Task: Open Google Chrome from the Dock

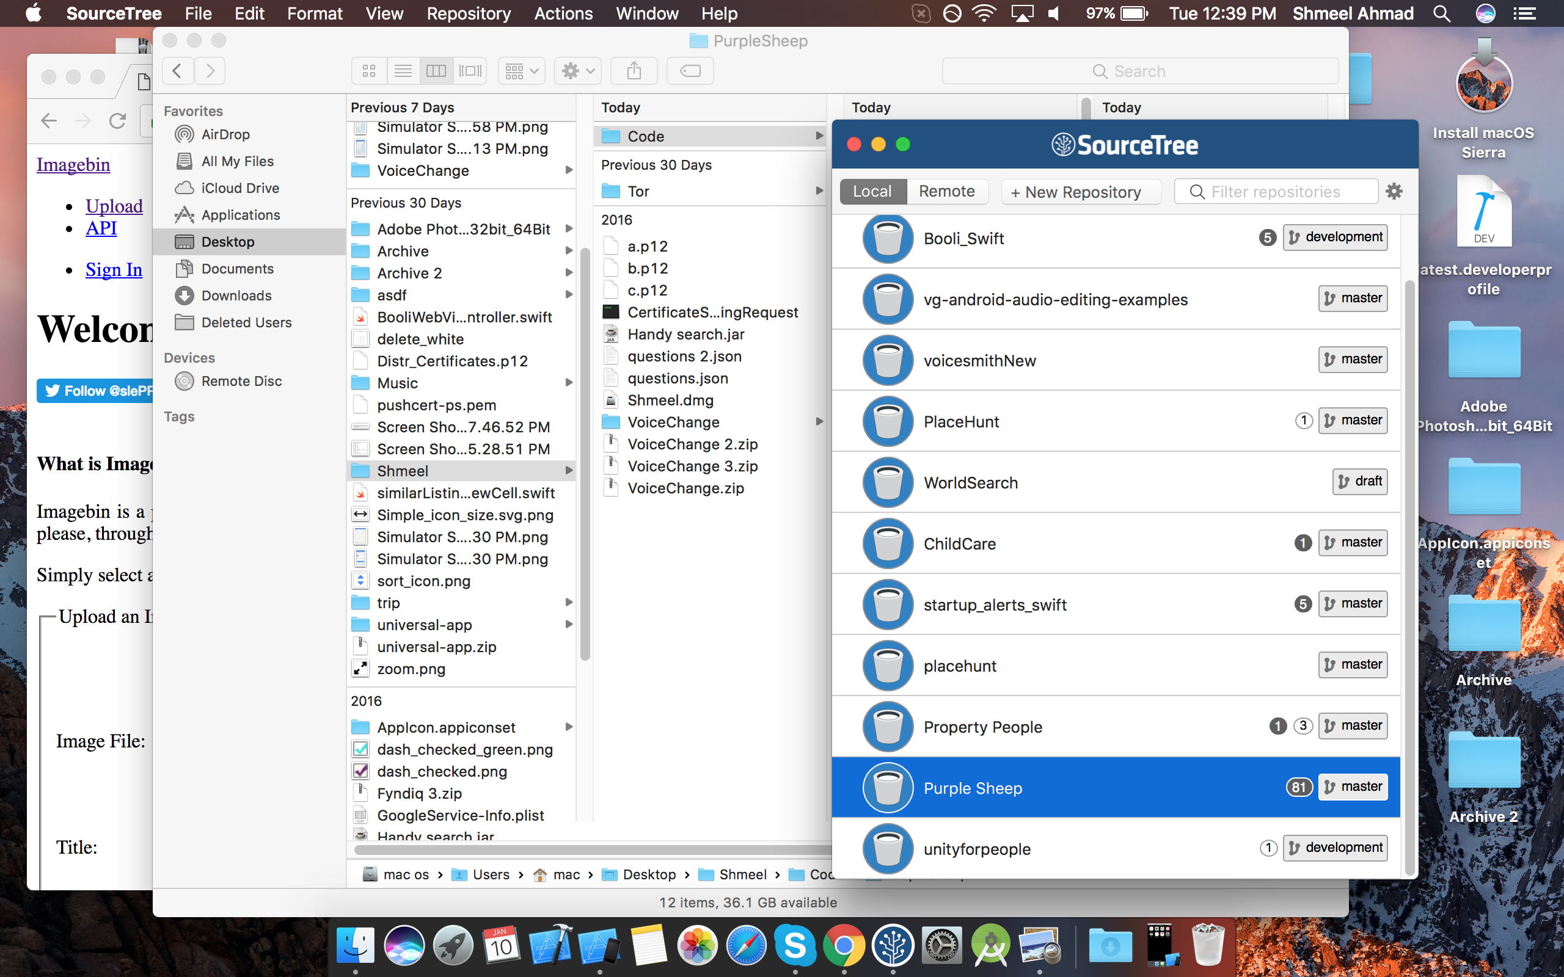Action: click(x=844, y=945)
